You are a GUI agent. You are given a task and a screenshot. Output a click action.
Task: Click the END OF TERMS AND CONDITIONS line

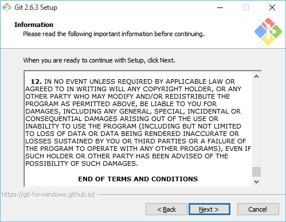click(138, 179)
